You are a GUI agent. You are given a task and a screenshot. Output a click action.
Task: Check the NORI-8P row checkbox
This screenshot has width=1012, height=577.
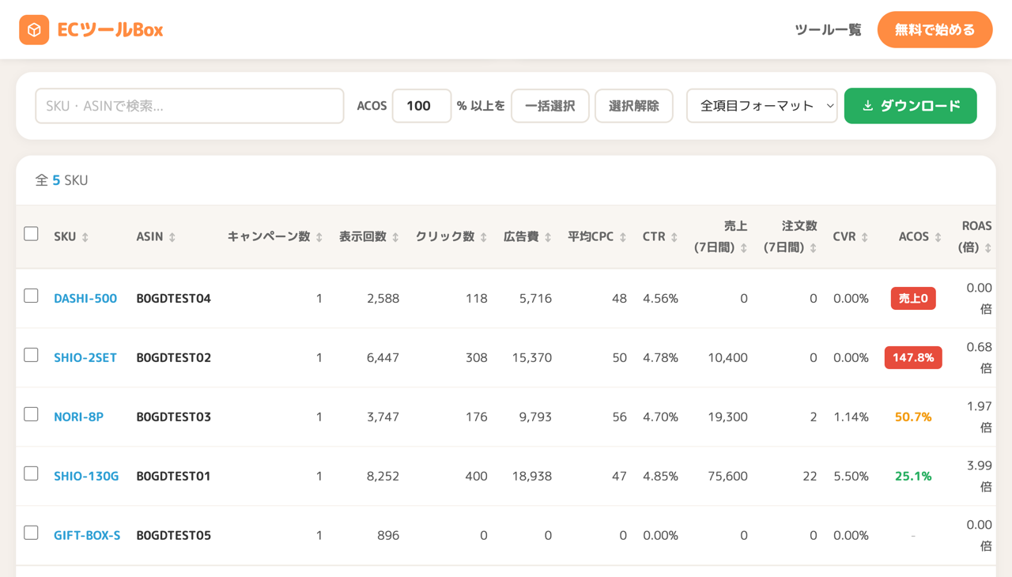click(x=32, y=414)
